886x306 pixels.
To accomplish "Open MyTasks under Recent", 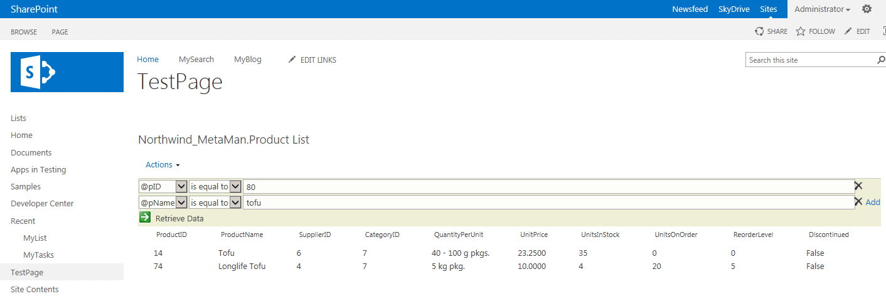I will point(38,255).
